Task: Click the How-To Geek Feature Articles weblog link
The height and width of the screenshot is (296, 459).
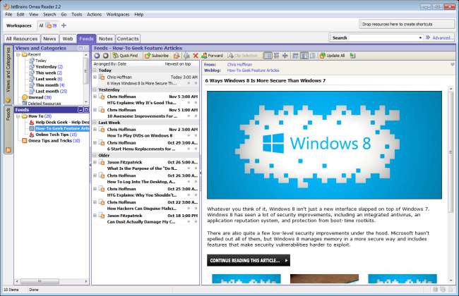Action: tap(254, 70)
